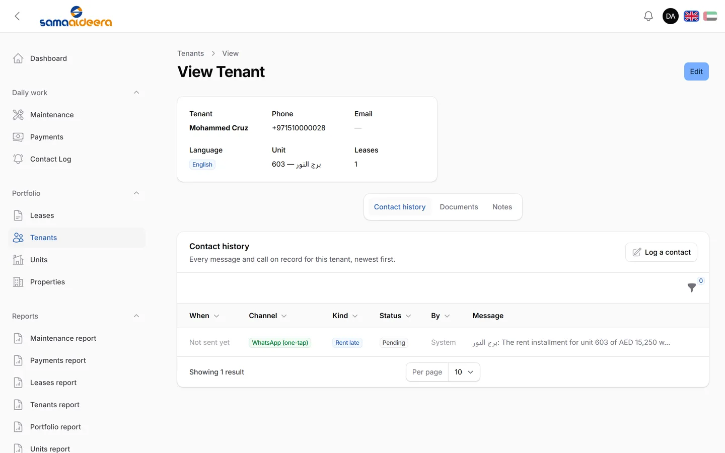Open the Per page dropdown

464,372
